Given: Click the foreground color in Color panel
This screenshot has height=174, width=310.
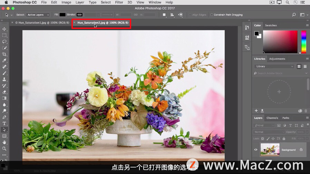Looking at the screenshot, I should pos(256,33).
